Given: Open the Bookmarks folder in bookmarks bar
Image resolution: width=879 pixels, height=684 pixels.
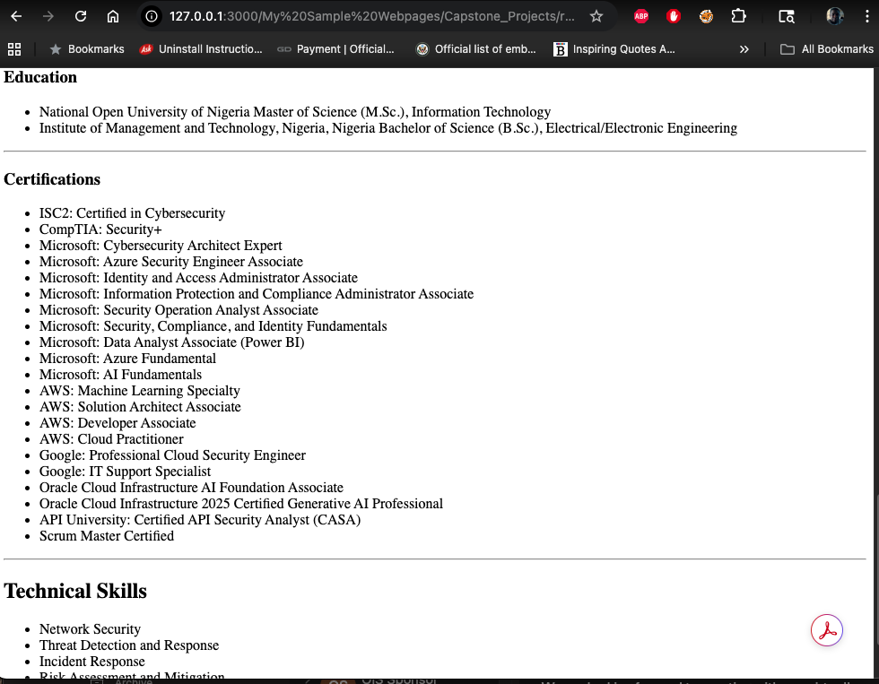Looking at the screenshot, I should tap(87, 49).
